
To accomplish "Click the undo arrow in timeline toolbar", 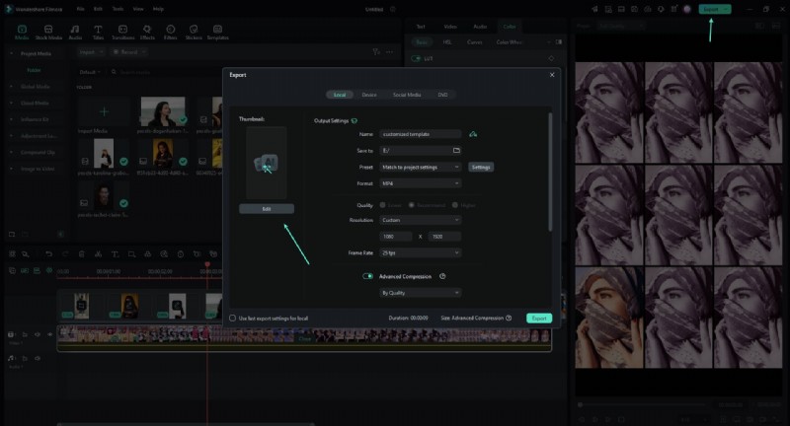I will click(48, 254).
